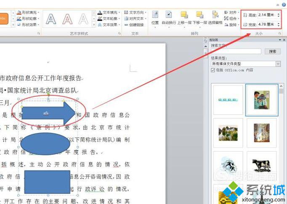Open the 文本效果 text effects option
This screenshot has height=204, width=287.
(109, 25)
